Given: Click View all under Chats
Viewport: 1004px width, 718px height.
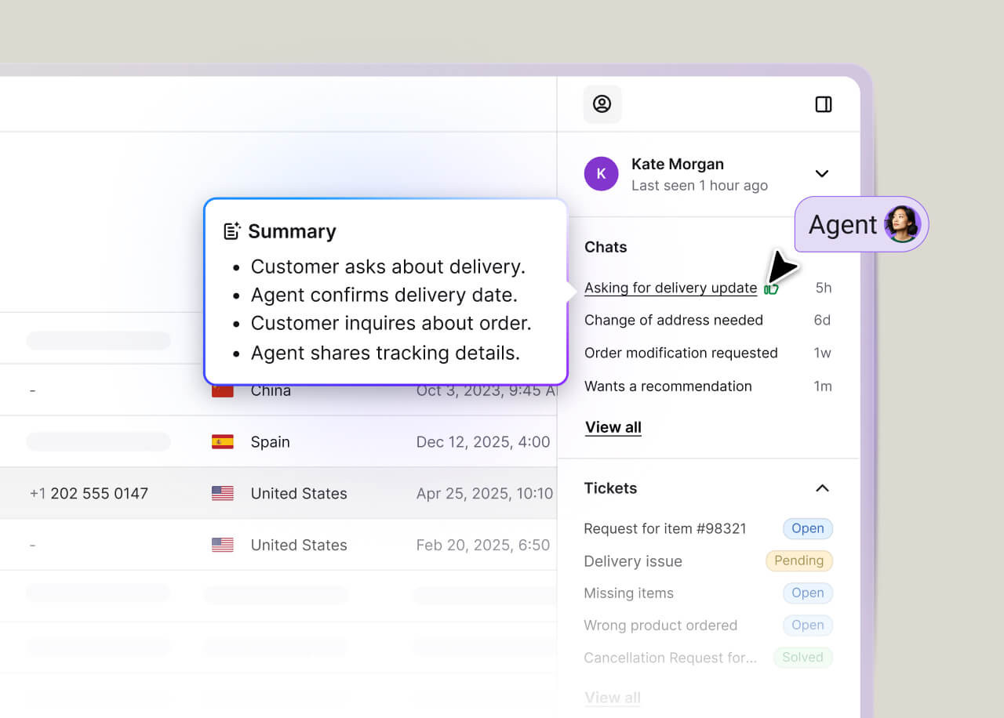Looking at the screenshot, I should point(613,427).
